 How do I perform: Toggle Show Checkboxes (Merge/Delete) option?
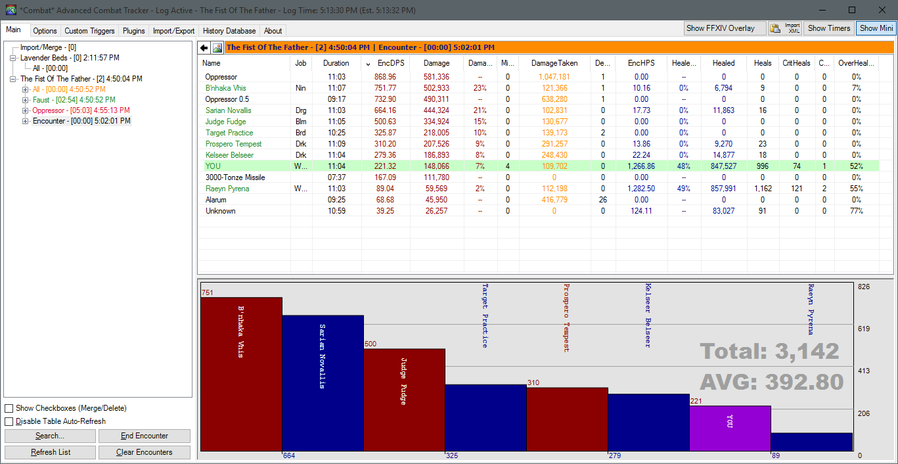tap(9, 409)
